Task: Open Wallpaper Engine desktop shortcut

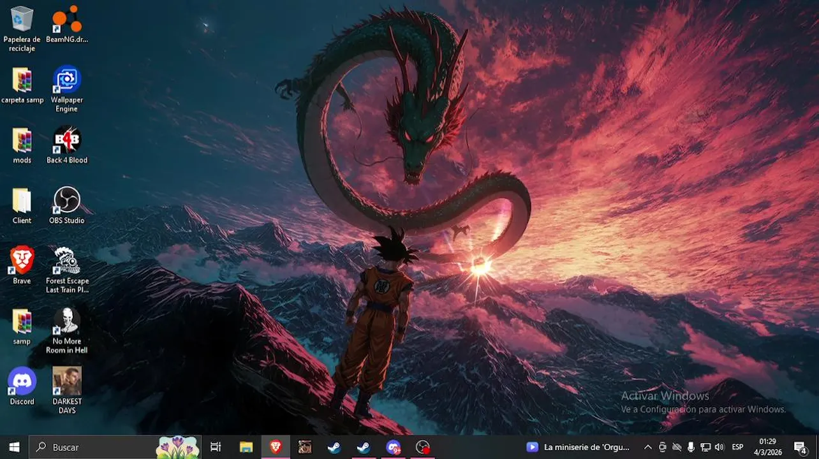Action: click(x=67, y=89)
